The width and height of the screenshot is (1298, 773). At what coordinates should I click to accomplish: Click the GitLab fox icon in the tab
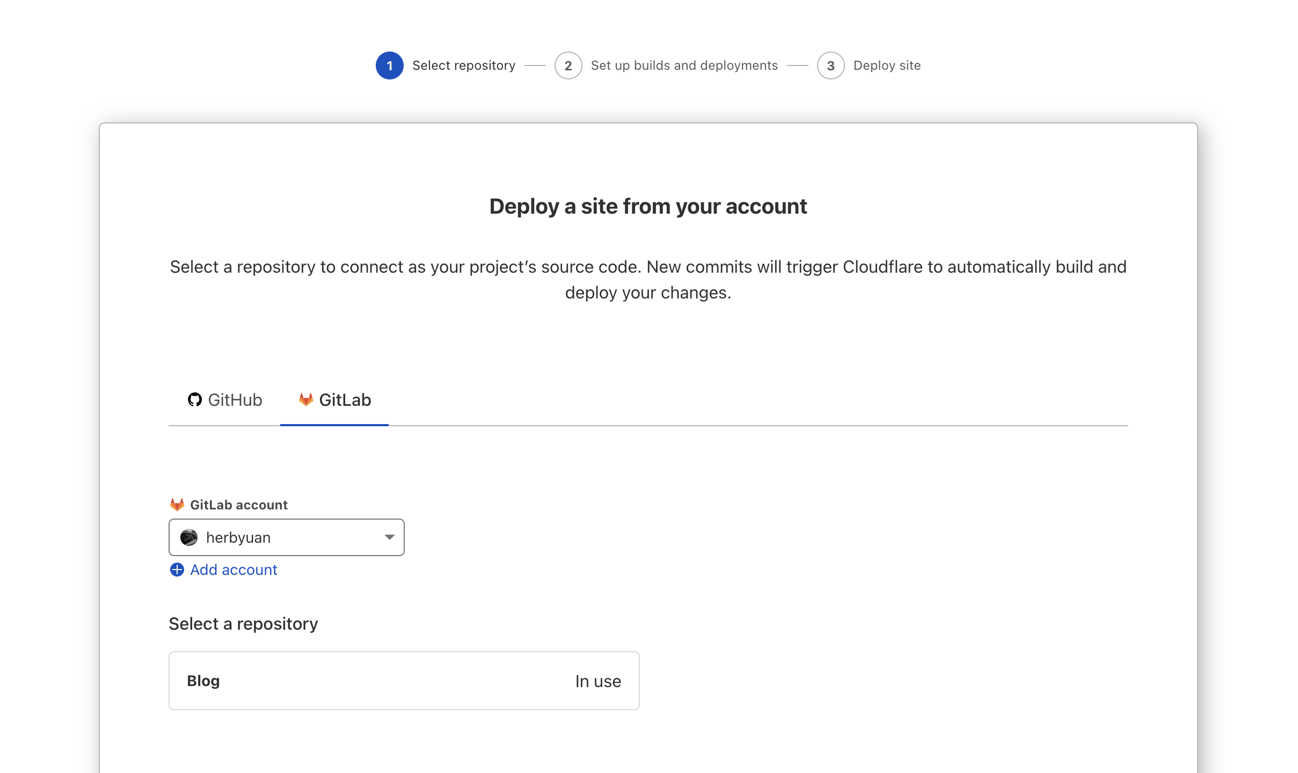306,399
